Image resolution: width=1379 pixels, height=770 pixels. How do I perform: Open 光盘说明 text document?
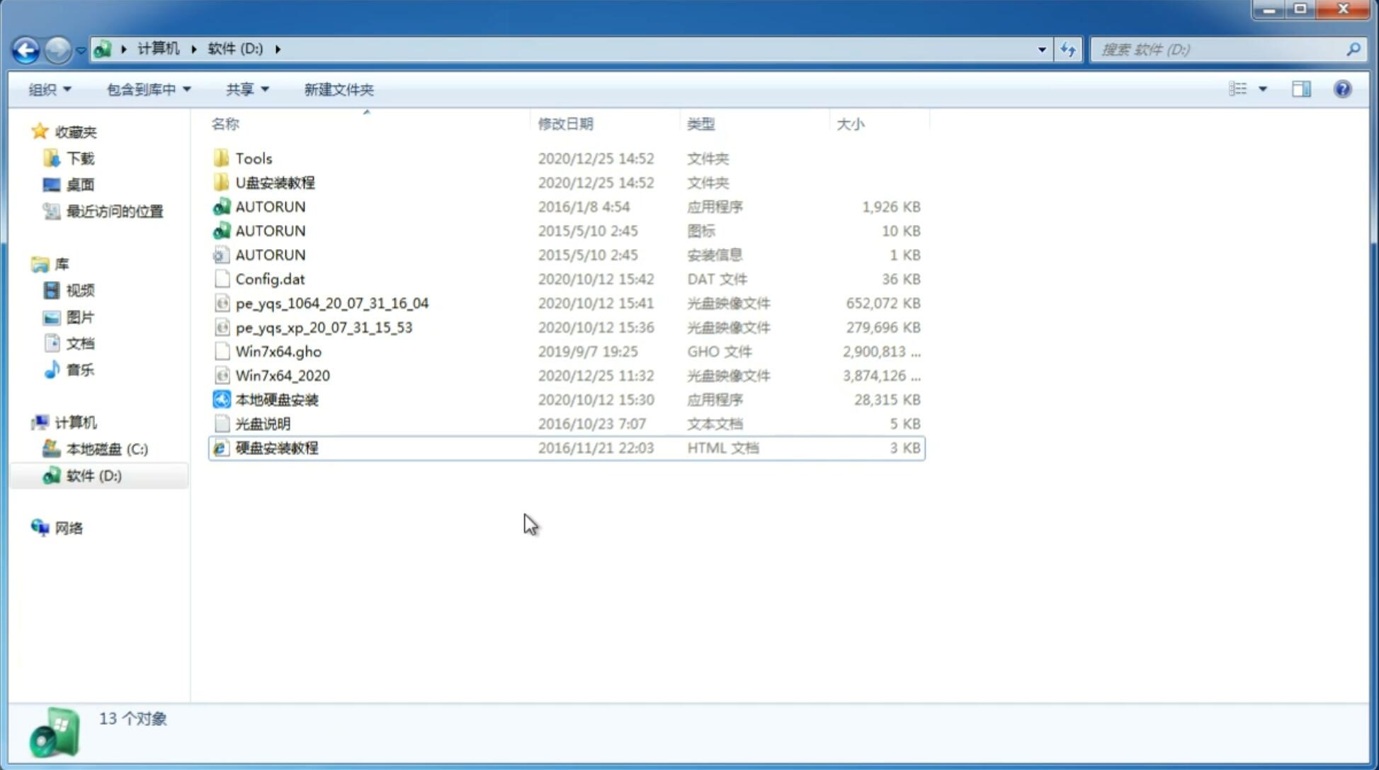pyautogui.click(x=262, y=424)
